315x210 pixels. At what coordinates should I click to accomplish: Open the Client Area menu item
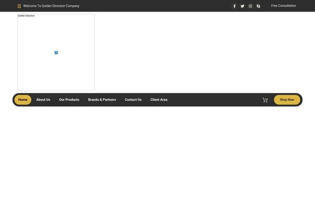pos(159,100)
